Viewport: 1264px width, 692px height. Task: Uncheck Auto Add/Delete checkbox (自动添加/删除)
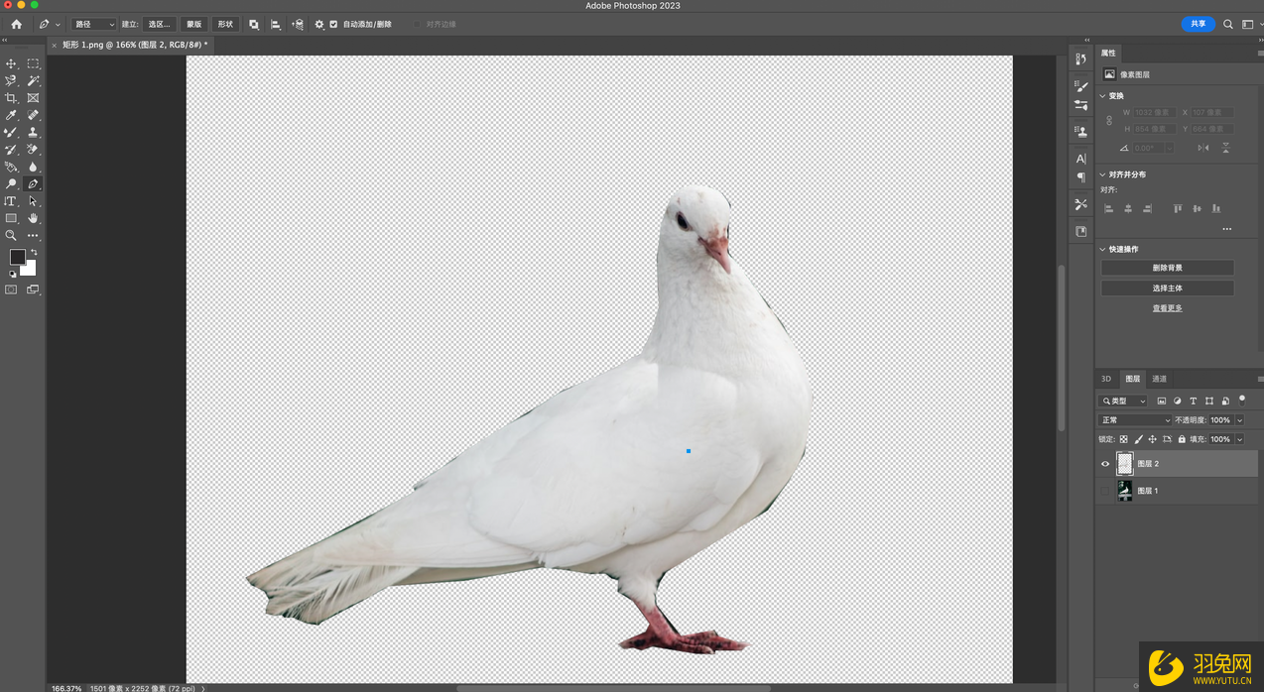point(333,24)
